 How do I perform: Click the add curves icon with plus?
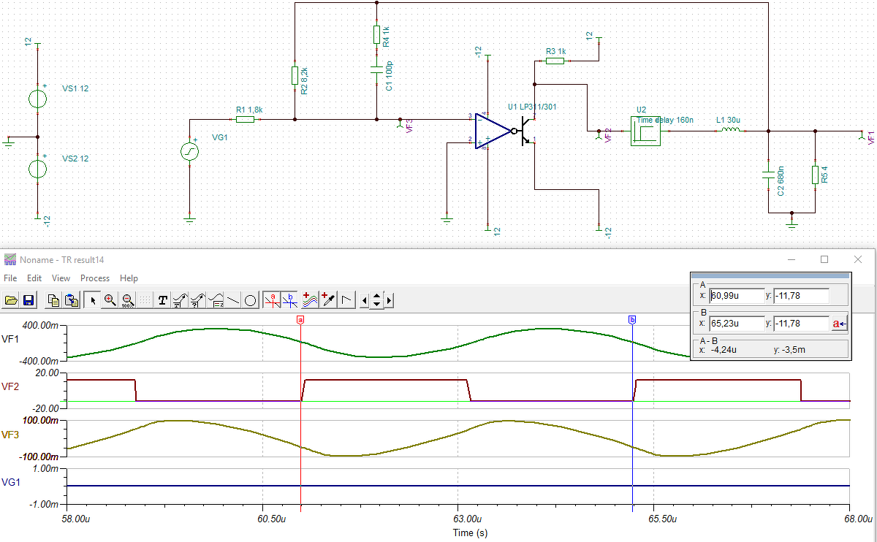tap(311, 299)
